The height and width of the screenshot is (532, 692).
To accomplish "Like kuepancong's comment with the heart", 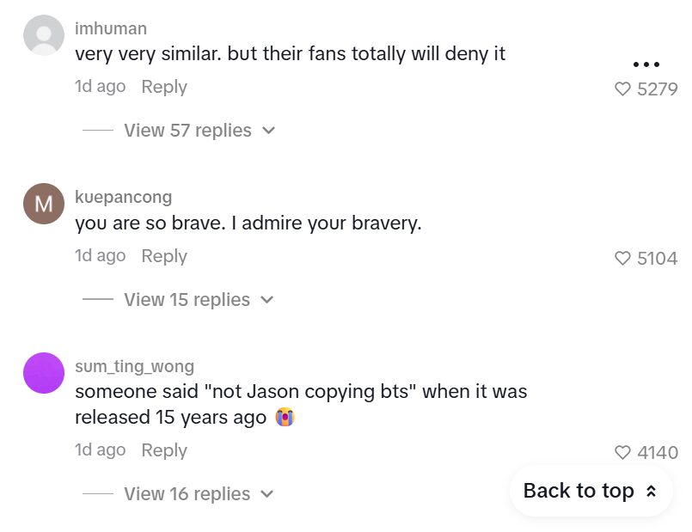I will 623,258.
